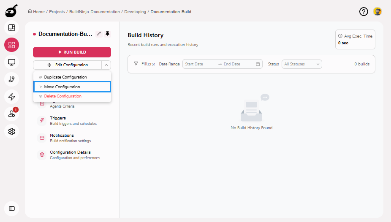Open the Agents monitor icon in sidebar
The height and width of the screenshot is (222, 391).
point(11,62)
